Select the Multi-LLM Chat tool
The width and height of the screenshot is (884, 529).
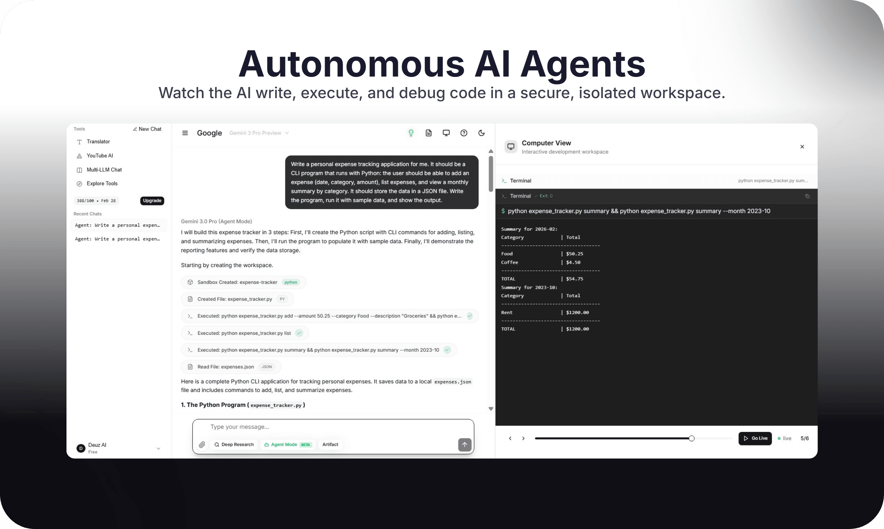click(104, 170)
